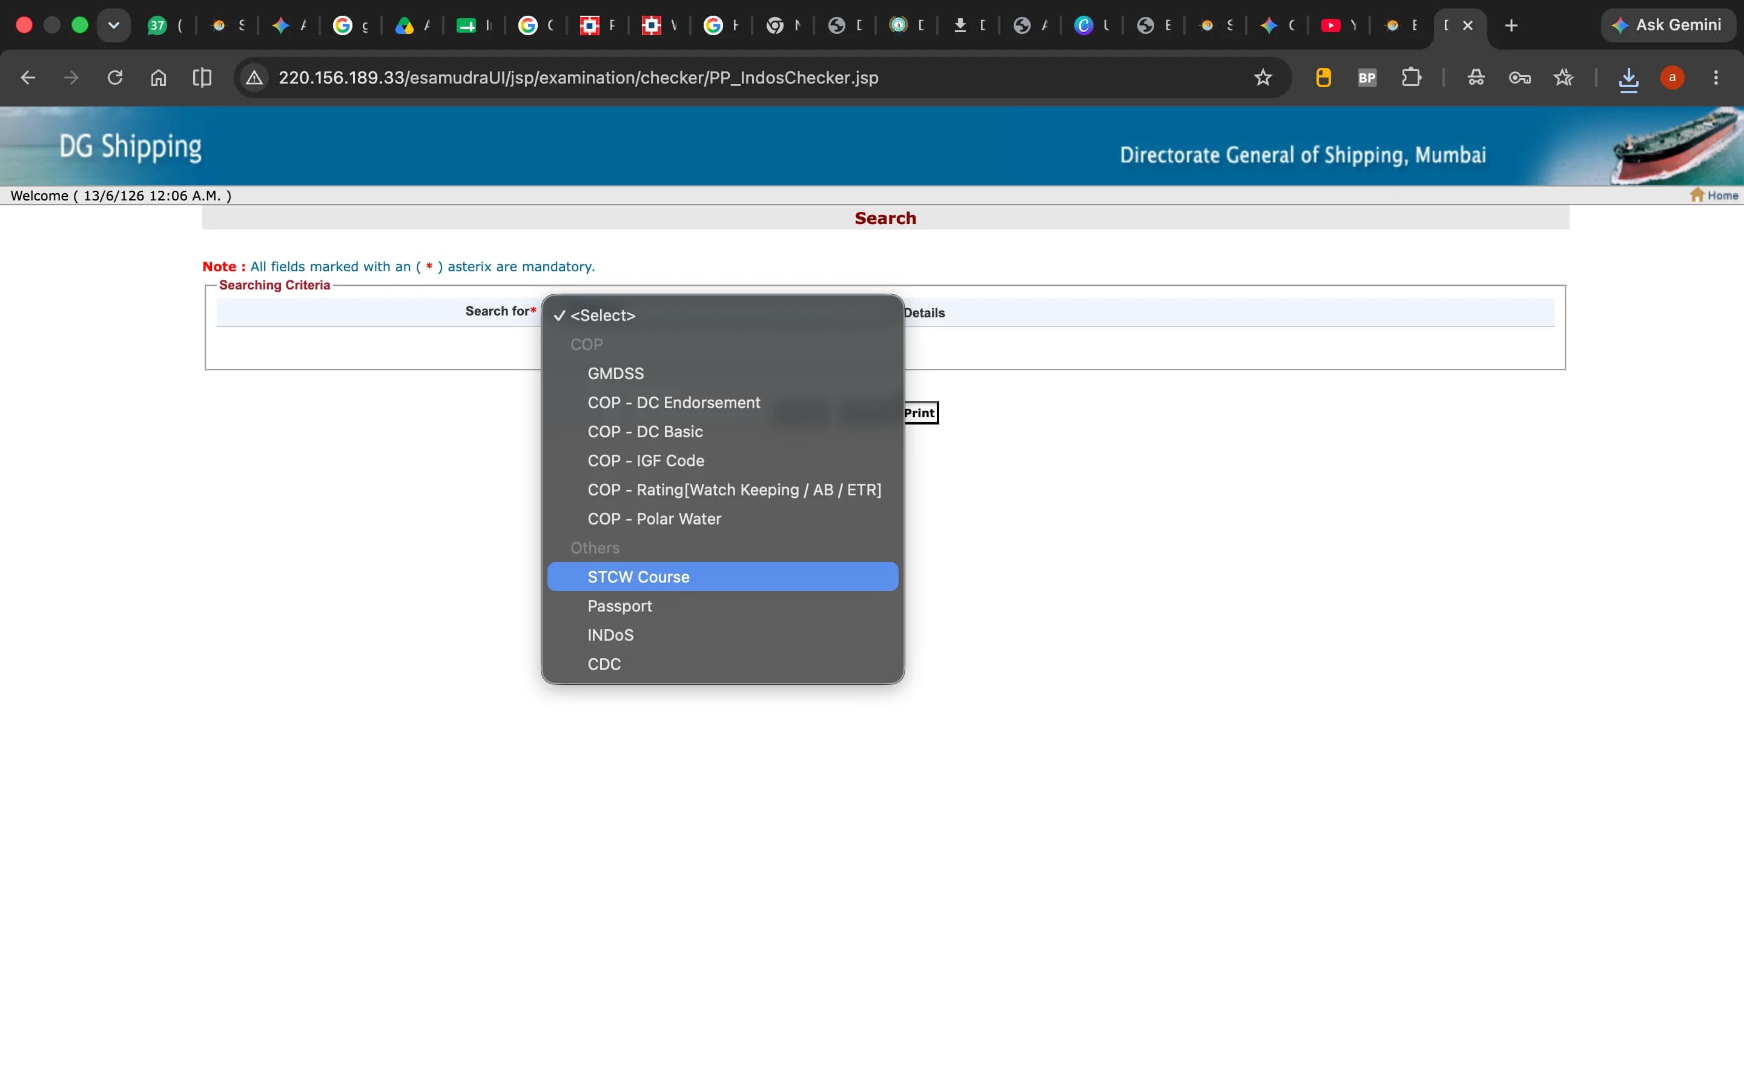Image resolution: width=1744 pixels, height=1090 pixels.
Task: Select the <Select> placeholder option
Action: 722,315
